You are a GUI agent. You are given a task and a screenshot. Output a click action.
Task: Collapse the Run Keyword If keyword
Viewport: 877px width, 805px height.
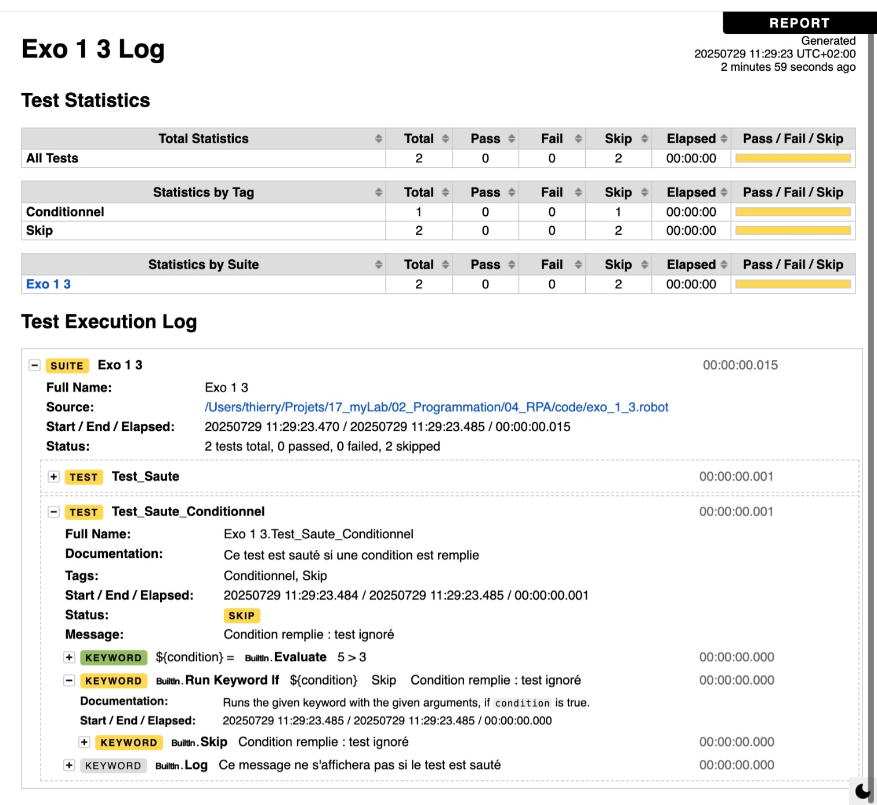tap(69, 680)
